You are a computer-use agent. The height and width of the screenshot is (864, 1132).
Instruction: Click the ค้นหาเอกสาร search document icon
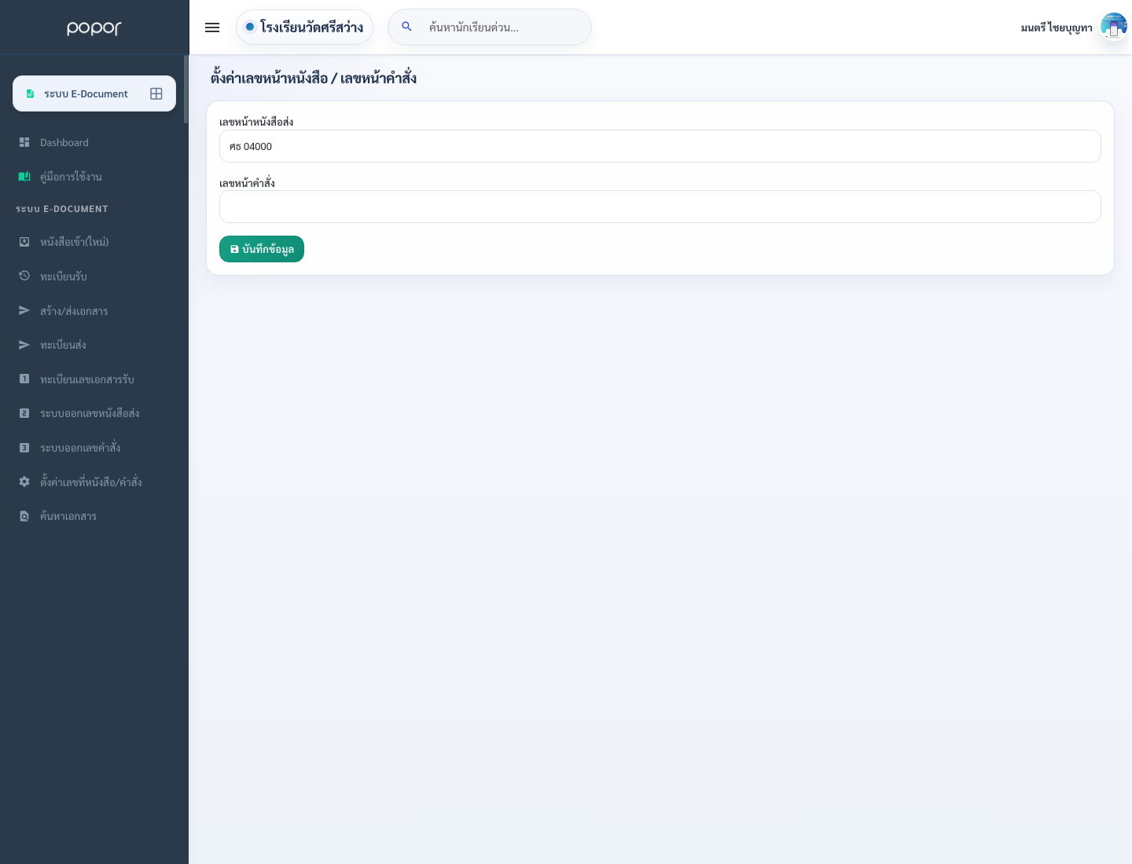(x=24, y=516)
